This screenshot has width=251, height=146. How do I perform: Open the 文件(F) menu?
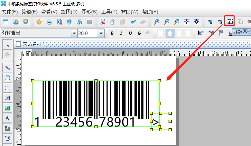(x=10, y=12)
